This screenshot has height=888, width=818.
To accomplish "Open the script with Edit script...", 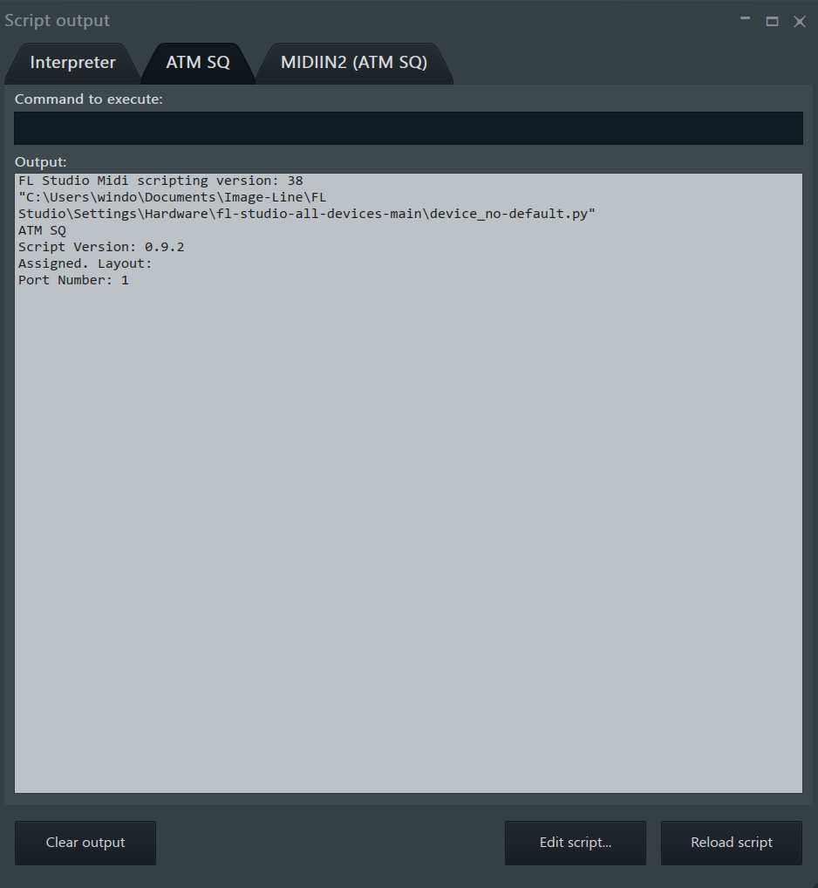I will coord(575,843).
